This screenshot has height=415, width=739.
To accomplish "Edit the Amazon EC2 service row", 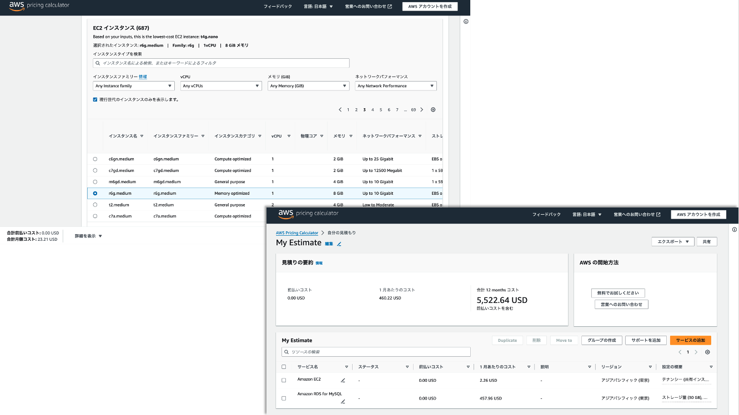I will point(343,381).
